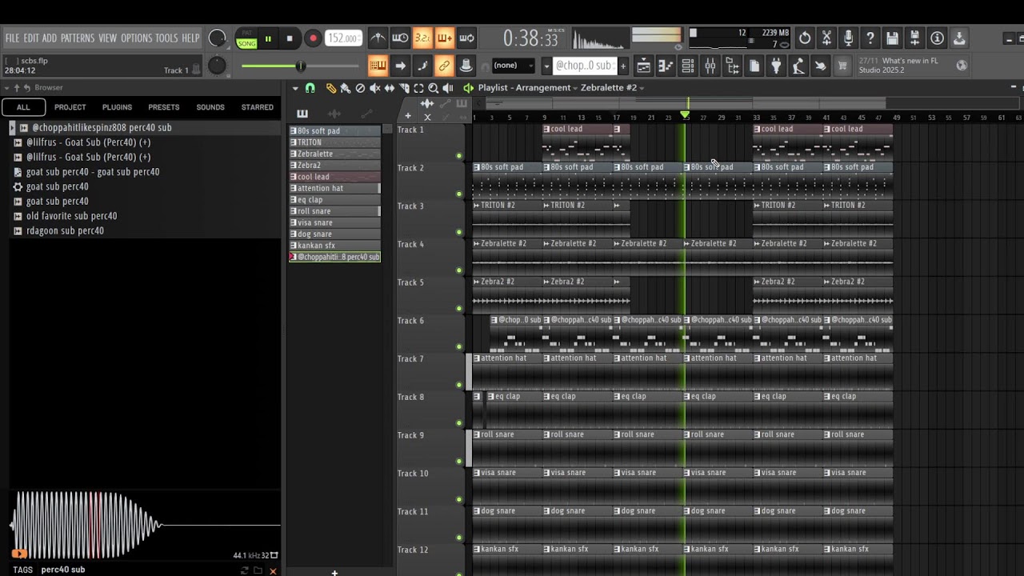
Task: Switch to PAT pattern mode
Action: (246, 33)
